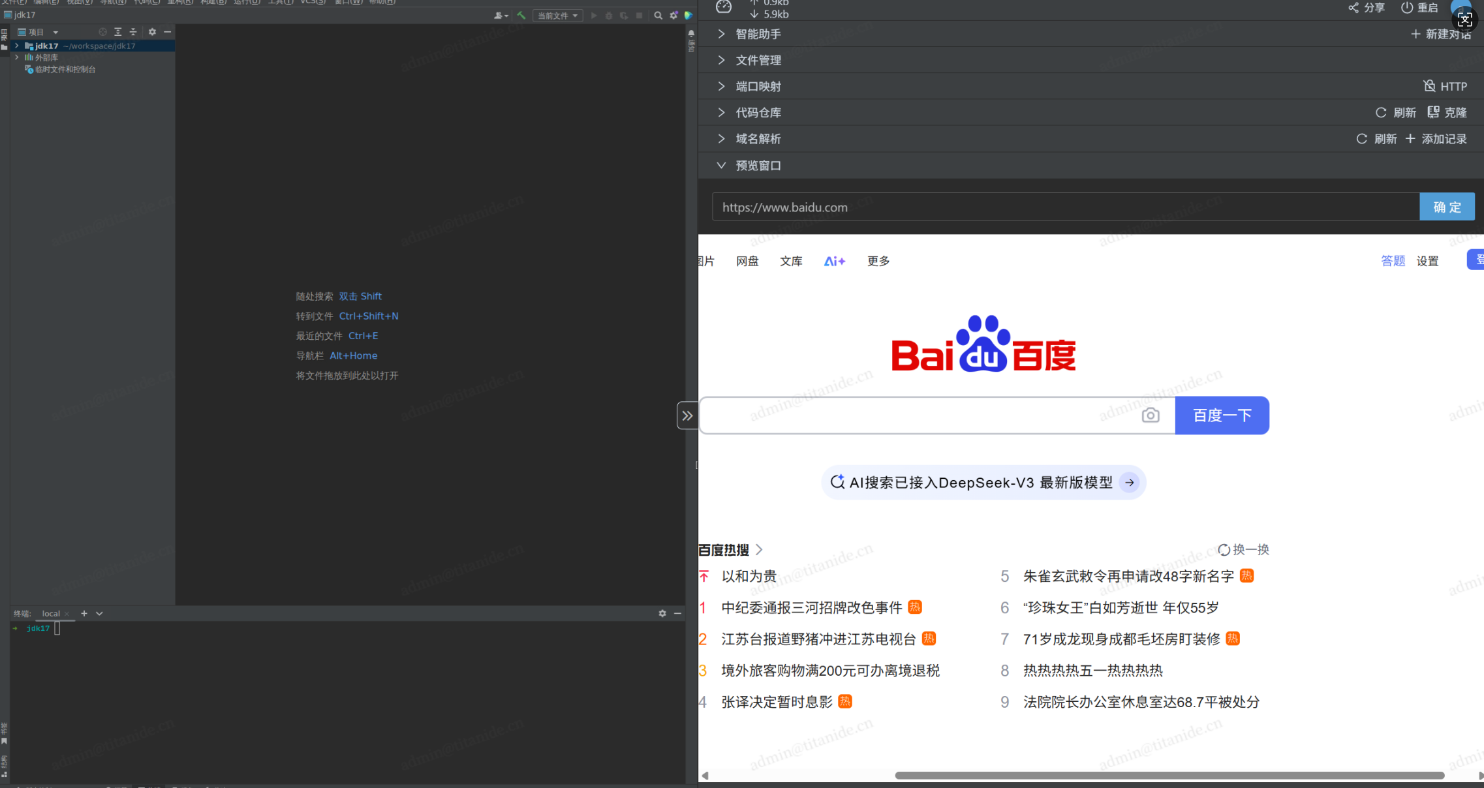Click 确定 button next to URL

pos(1446,207)
